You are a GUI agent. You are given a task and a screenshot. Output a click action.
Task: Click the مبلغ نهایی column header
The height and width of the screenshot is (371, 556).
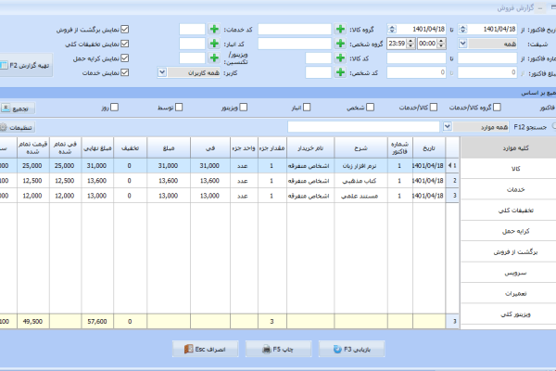click(97, 148)
